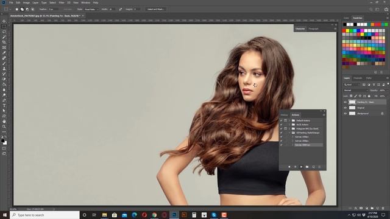Hide the top Painting Fx layer
390x219 pixels.
click(x=345, y=102)
